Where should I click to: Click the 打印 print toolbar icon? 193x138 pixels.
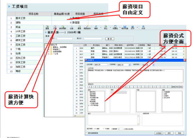pyautogui.click(x=132, y=27)
